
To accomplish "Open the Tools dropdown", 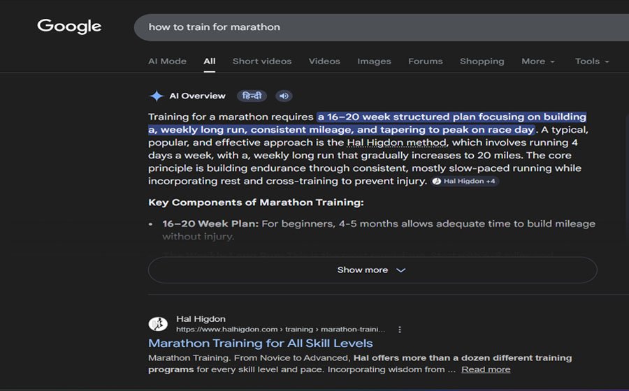I will [x=591, y=61].
